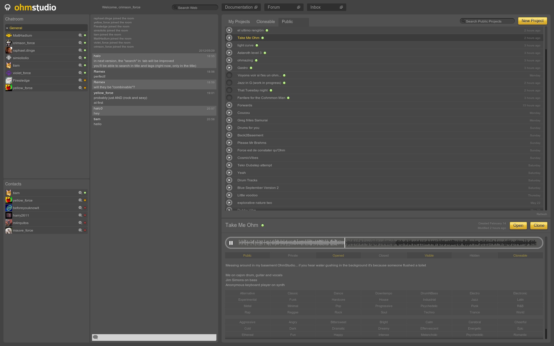Collapse the General chatroom group
Viewport: 554px width, 346px height.
click(x=7, y=28)
